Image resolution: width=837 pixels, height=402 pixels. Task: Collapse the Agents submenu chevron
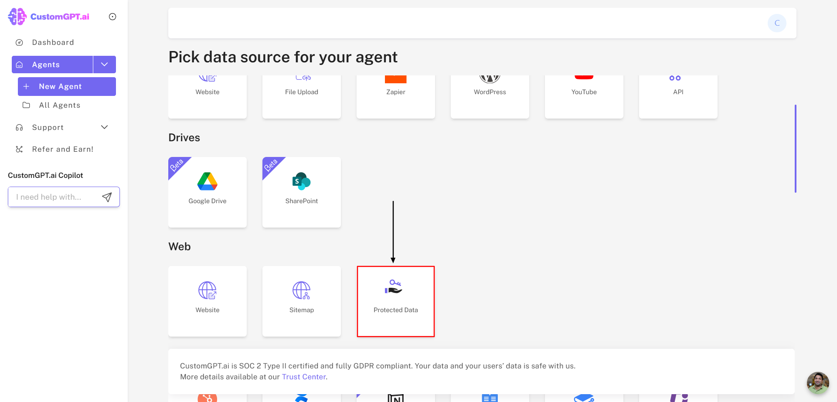click(105, 65)
